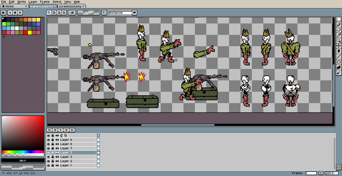Screen dimensions: 342x176
Task: Click the plus button beside the frame field
Action: click(321, 173)
